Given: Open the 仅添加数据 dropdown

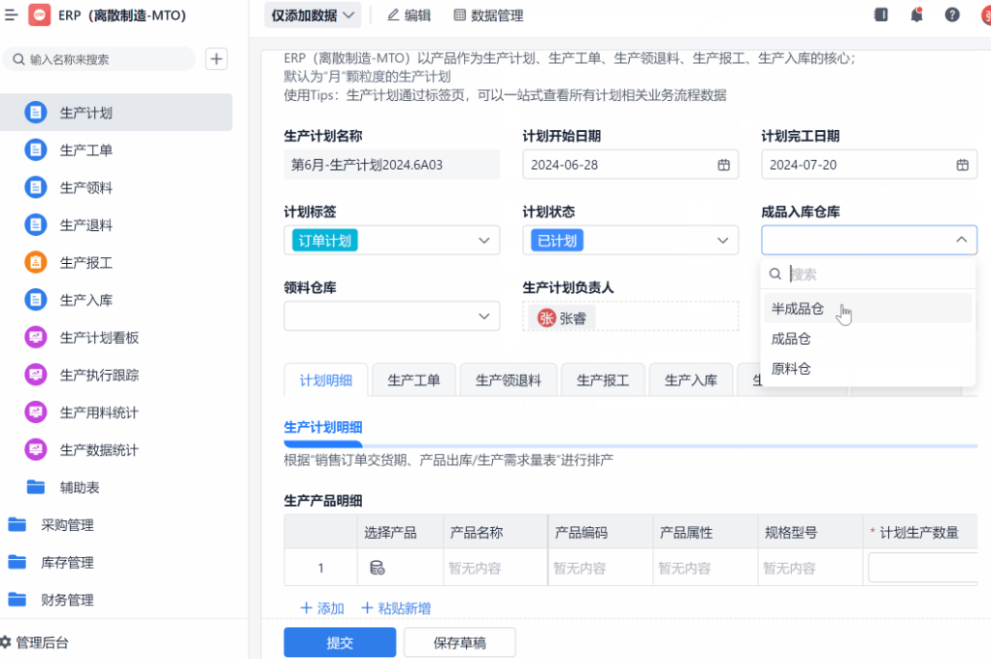Looking at the screenshot, I should coord(313,16).
